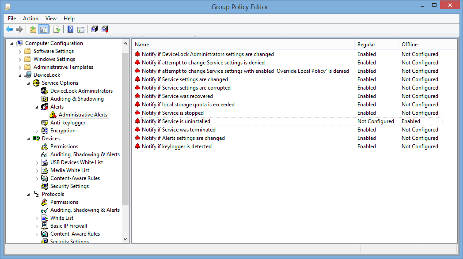This screenshot has height=259, width=463.
Task: Select Content-Aware Rules under Devices
Action: click(75, 178)
